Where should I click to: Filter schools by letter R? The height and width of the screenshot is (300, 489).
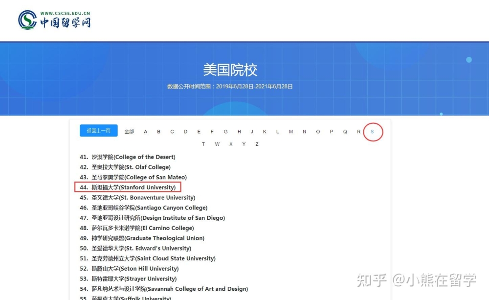click(358, 132)
